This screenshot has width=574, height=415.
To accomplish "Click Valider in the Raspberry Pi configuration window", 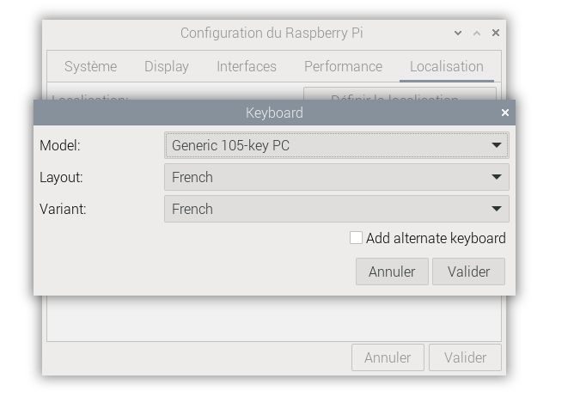I will [465, 357].
